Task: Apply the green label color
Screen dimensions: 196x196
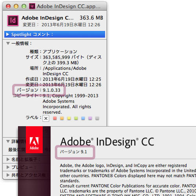Action: (x=76, y=118)
